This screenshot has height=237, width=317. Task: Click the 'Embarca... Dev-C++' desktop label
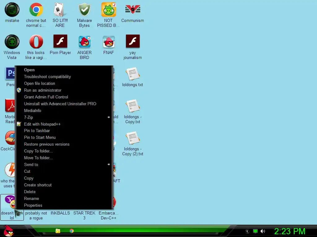[x=109, y=215]
